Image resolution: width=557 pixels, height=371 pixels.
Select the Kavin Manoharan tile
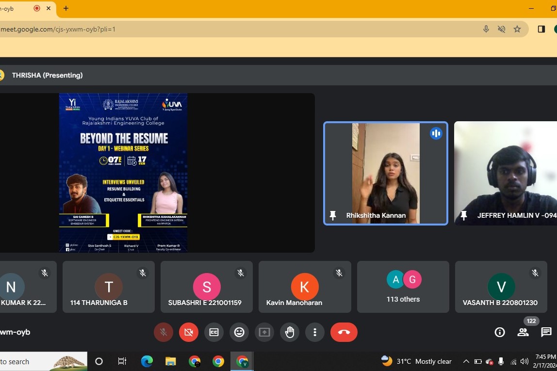pyautogui.click(x=305, y=287)
